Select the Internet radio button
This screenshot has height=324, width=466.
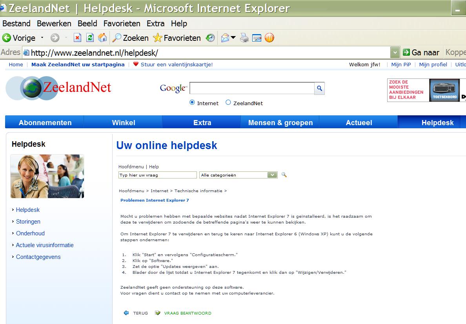pyautogui.click(x=192, y=102)
